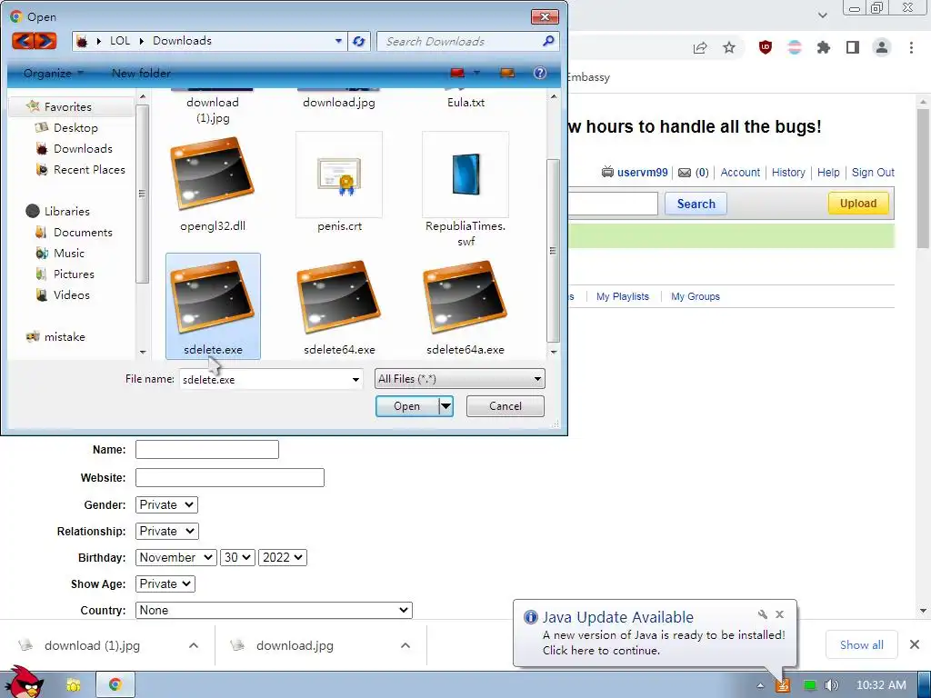Screen dimensions: 931x698
Task: Open the Java balloon options wrench
Action: point(763,614)
